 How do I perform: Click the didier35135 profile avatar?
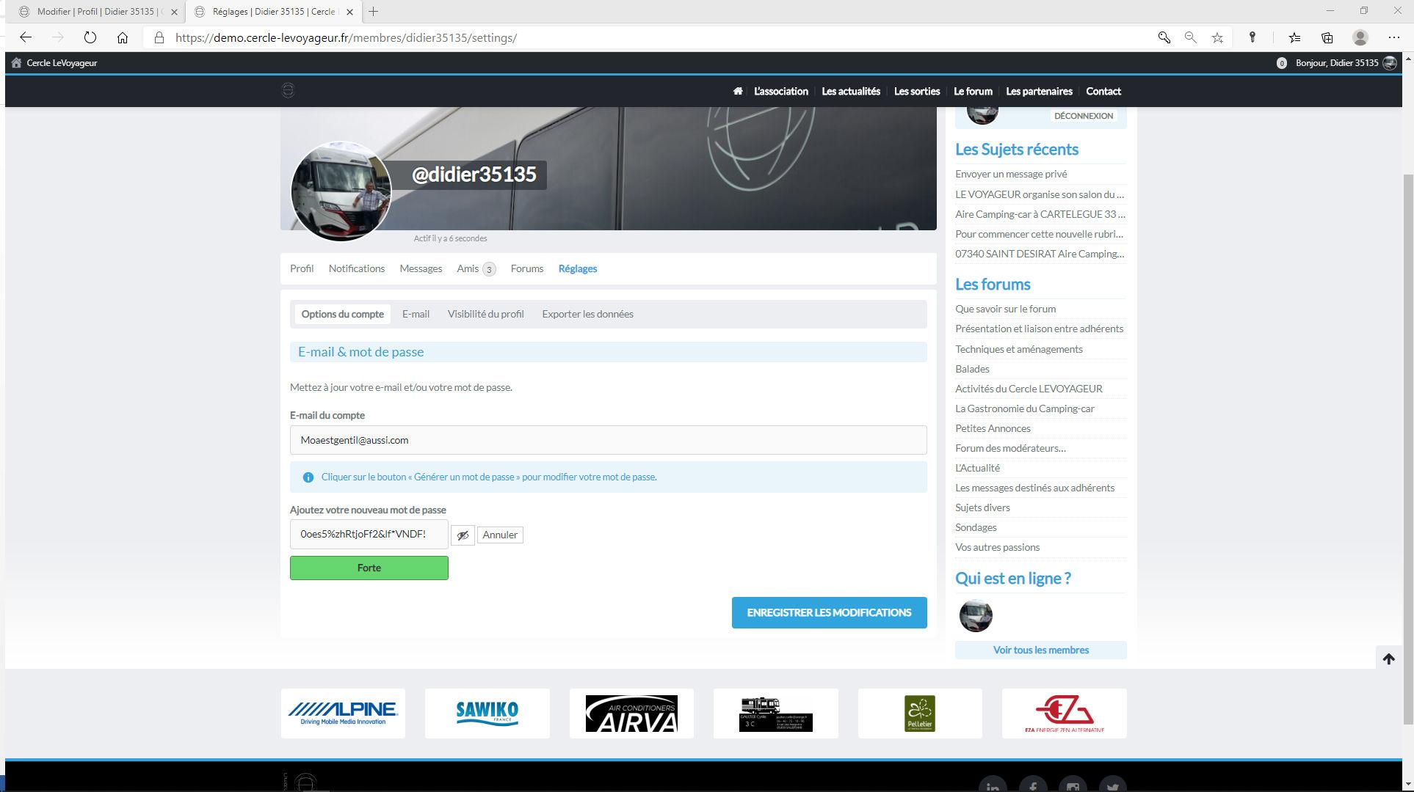[341, 191]
